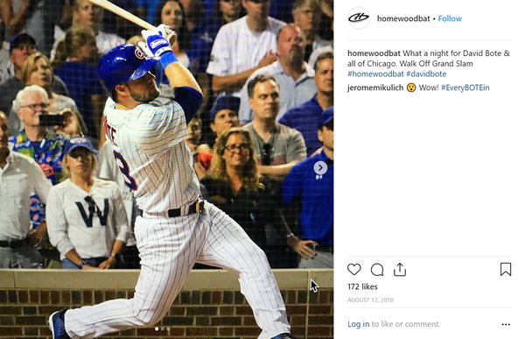Visit the jeromemikulich commenter profile
The height and width of the screenshot is (339, 525).
(375, 88)
